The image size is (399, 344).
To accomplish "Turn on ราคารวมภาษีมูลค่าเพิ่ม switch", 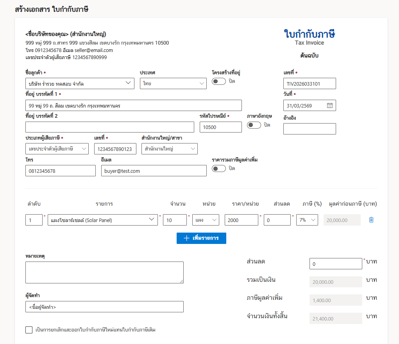I will 219,168.
